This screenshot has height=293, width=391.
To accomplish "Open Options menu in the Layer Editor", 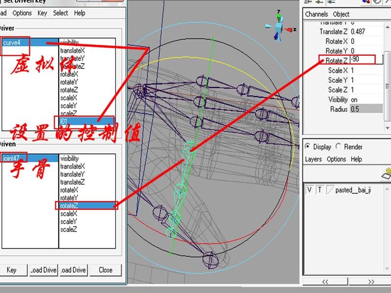I will 336,159.
